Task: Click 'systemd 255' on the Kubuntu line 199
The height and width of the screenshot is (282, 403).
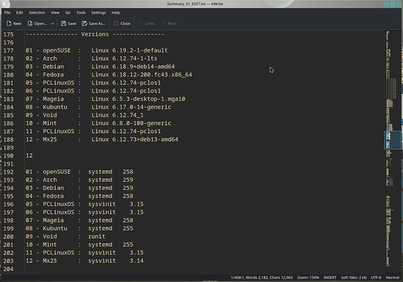Action: [x=110, y=228]
